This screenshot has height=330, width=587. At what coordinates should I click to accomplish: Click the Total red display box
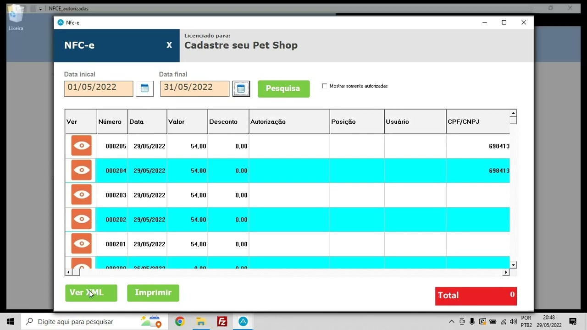[x=476, y=296]
